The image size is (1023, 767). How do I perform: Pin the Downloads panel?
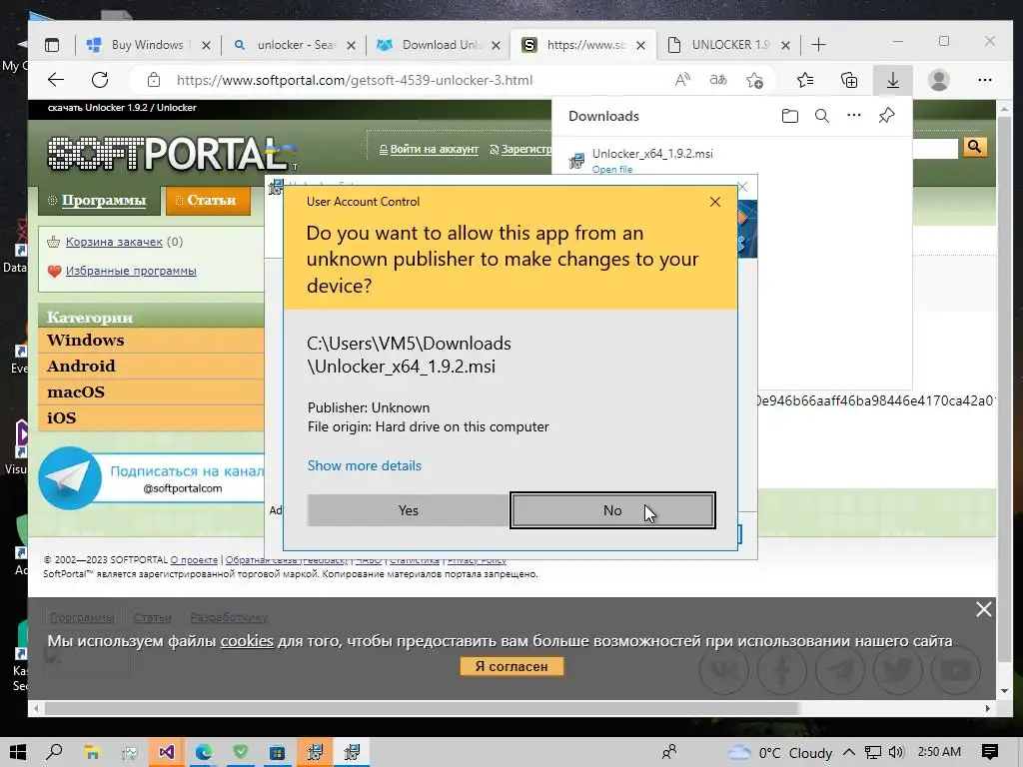[886, 116]
